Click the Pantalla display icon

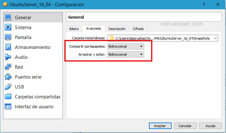(x=8, y=37)
